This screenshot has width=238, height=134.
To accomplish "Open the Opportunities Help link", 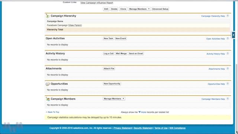I will [216, 84].
